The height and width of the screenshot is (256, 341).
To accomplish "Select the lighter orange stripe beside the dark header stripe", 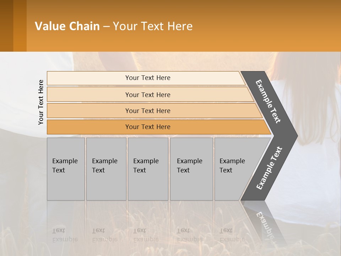I will pos(20,26).
